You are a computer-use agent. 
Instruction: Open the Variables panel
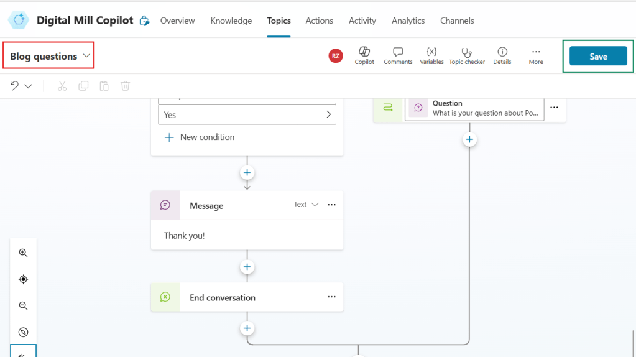tap(431, 55)
